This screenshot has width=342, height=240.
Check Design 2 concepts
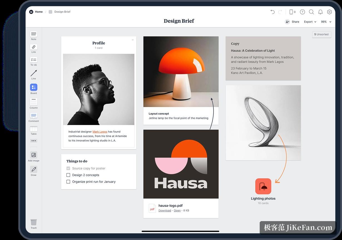tap(68, 175)
